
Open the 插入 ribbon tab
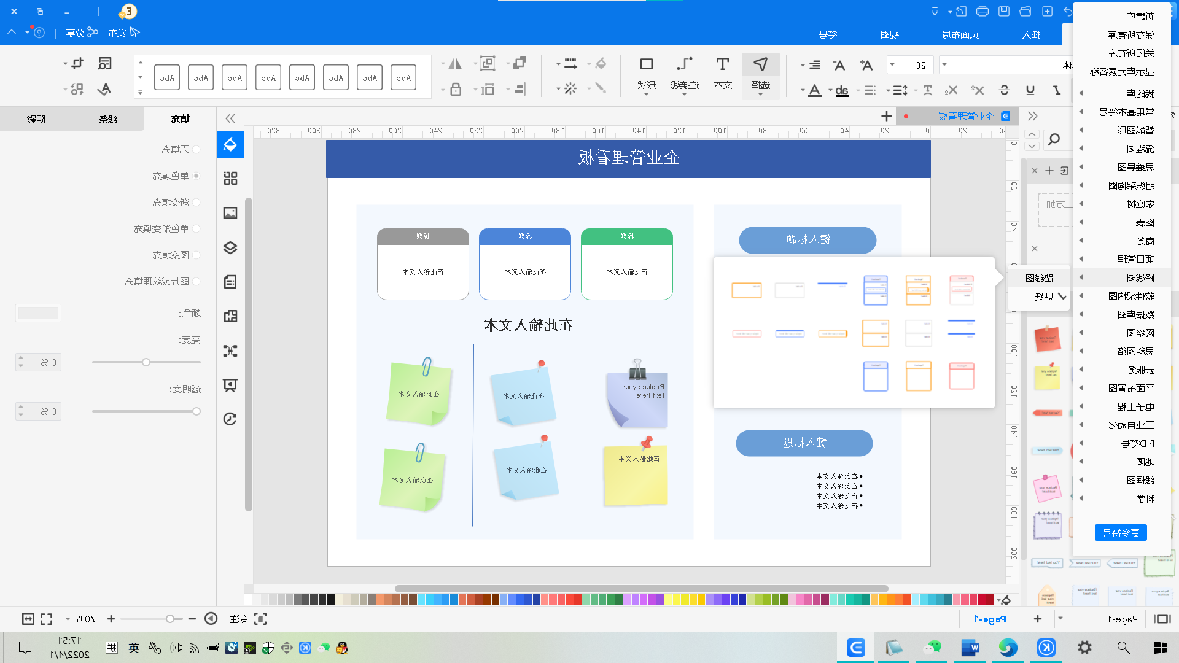click(x=1032, y=34)
